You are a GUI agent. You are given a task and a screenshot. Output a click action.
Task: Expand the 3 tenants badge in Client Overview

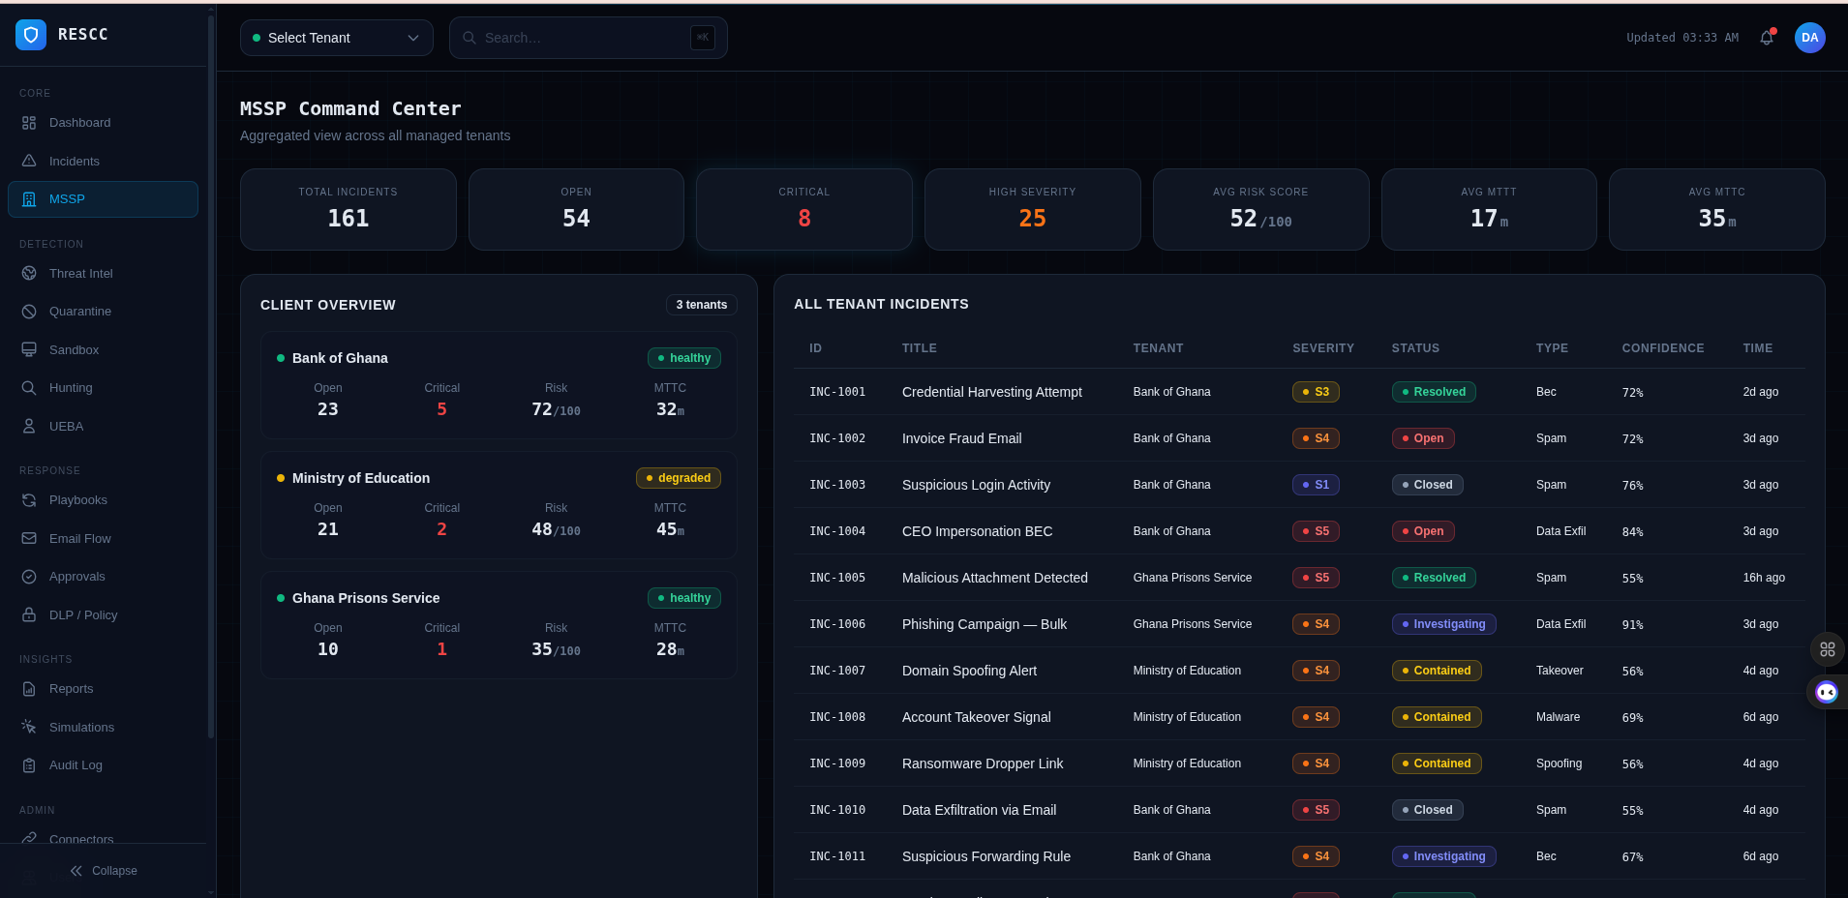point(701,305)
